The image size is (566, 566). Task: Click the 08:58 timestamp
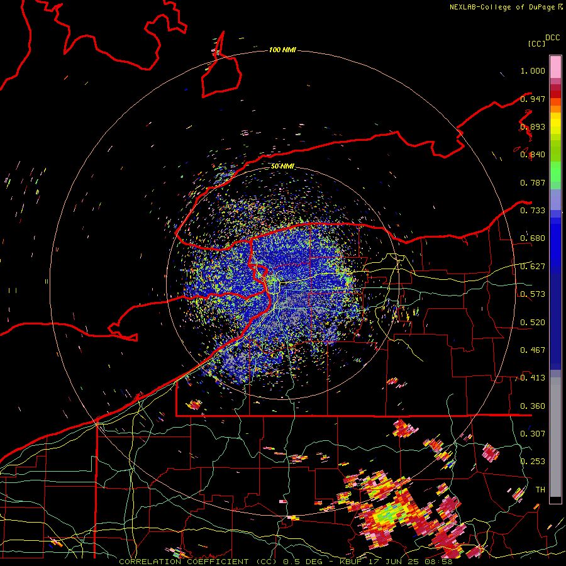(x=440, y=562)
